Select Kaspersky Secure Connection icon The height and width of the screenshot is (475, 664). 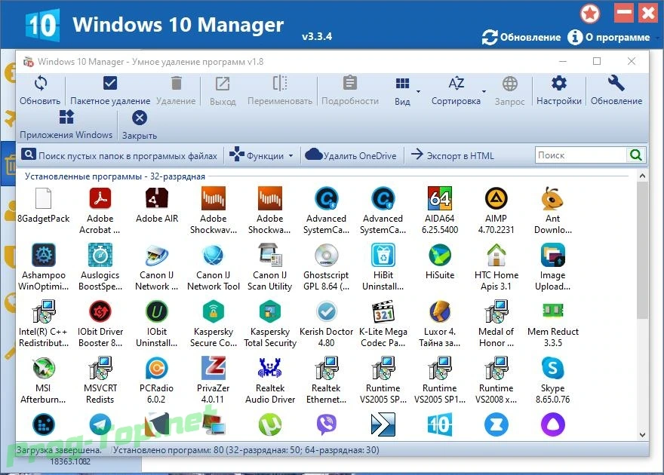click(214, 311)
